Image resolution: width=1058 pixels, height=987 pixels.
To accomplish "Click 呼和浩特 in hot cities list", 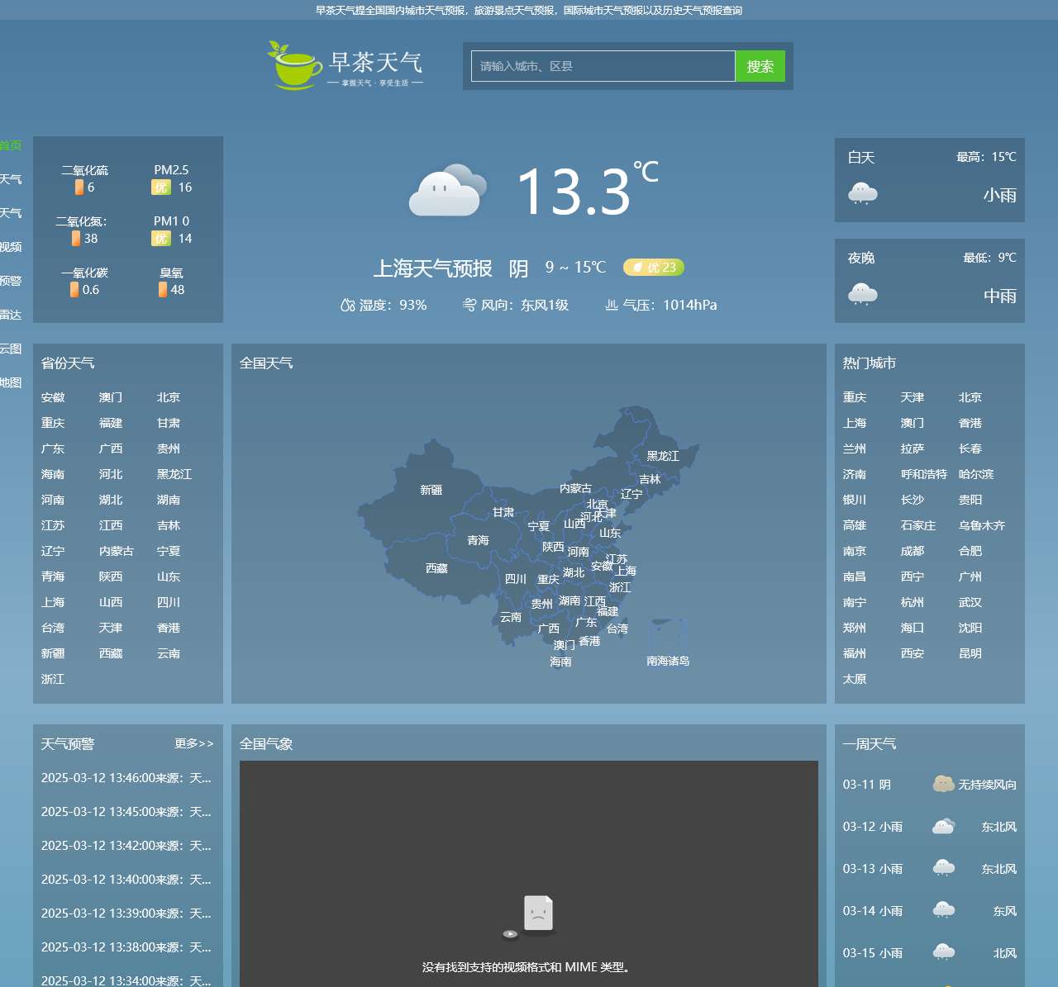I will [923, 474].
